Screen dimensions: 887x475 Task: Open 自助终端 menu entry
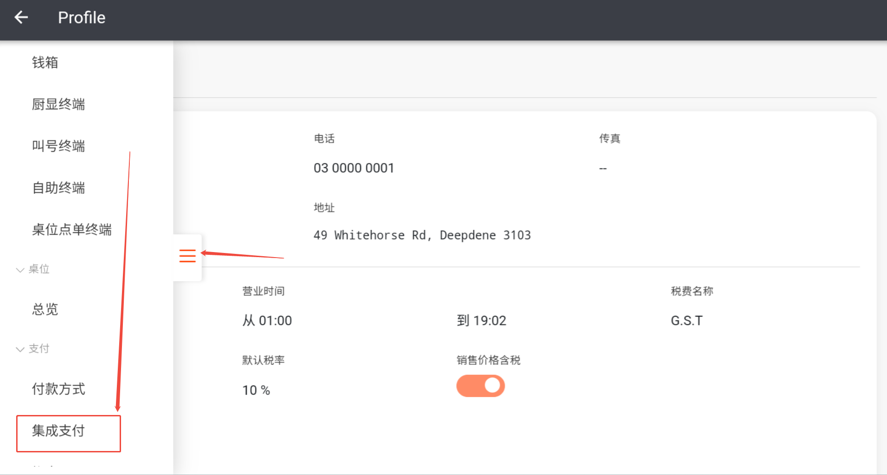58,188
